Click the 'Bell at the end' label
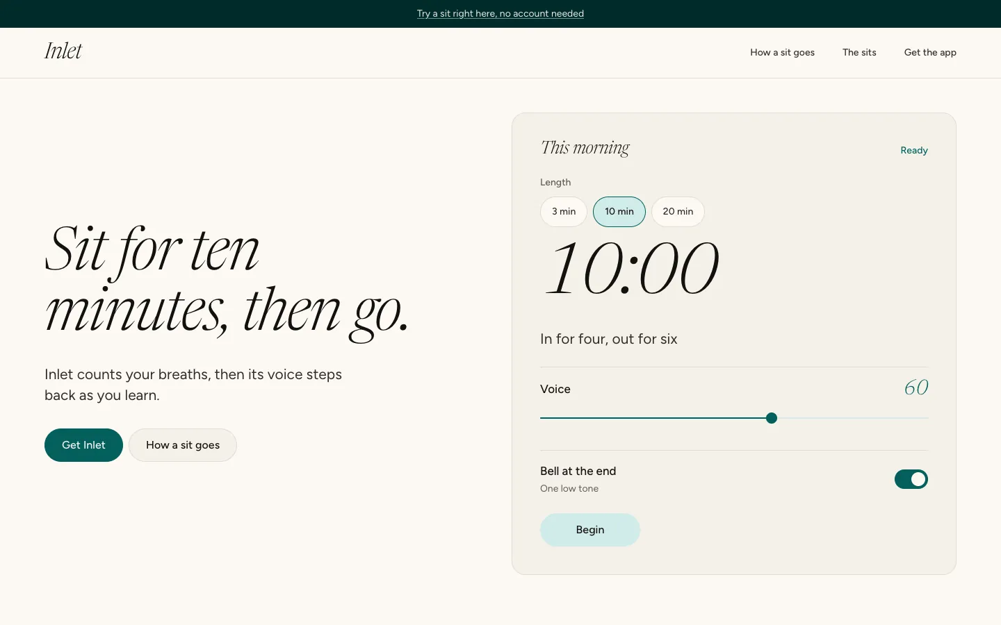Screen dimensions: 1001x625 (578, 472)
